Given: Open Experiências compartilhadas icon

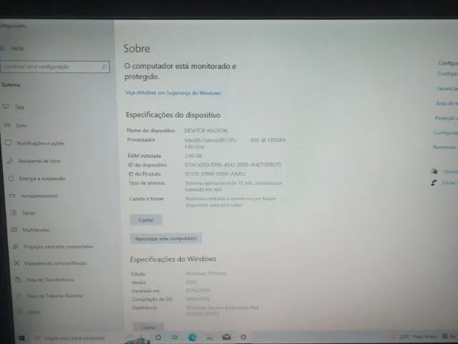Looking at the screenshot, I should (17, 263).
